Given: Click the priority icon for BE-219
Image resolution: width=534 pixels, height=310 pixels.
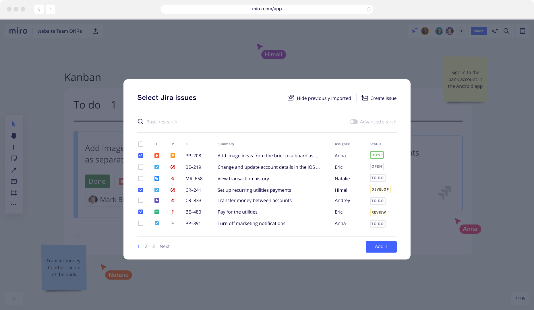Looking at the screenshot, I should pos(173,167).
